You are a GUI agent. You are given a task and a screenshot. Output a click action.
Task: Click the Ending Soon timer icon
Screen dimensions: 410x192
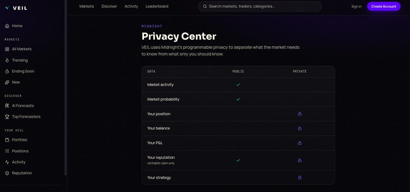pos(7,71)
